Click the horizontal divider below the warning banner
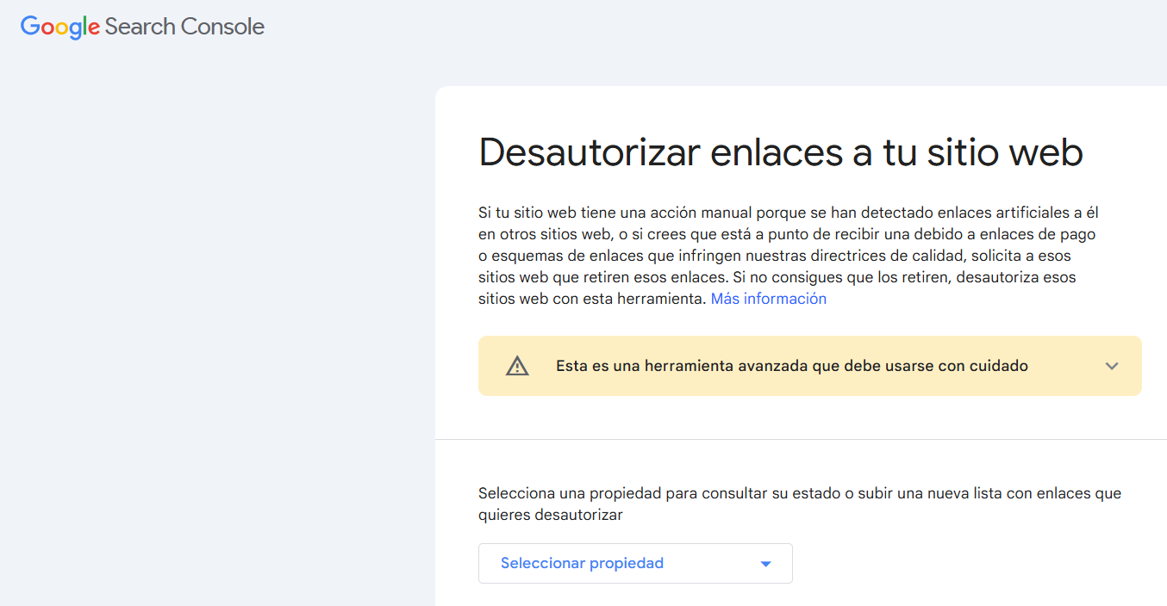This screenshot has height=606, width=1167. [801, 439]
